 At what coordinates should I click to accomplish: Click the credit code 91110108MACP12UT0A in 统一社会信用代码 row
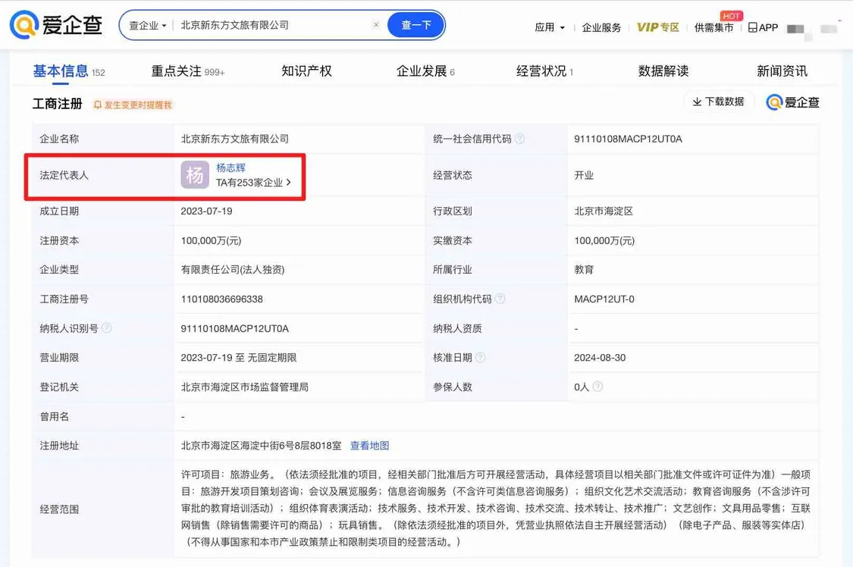click(628, 139)
